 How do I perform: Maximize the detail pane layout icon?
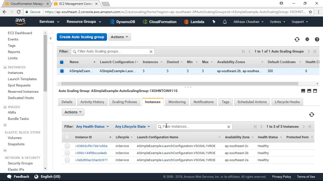tap(315, 91)
